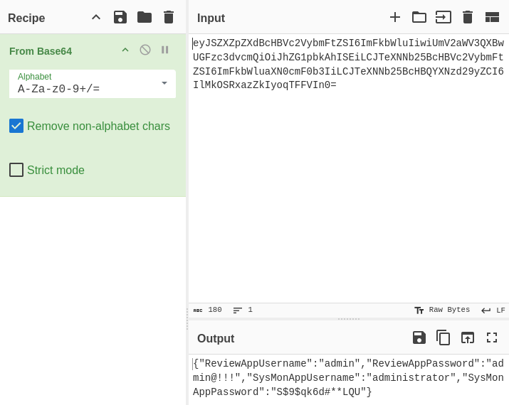Save the current recipe
This screenshot has width=509, height=405.
[x=120, y=18]
